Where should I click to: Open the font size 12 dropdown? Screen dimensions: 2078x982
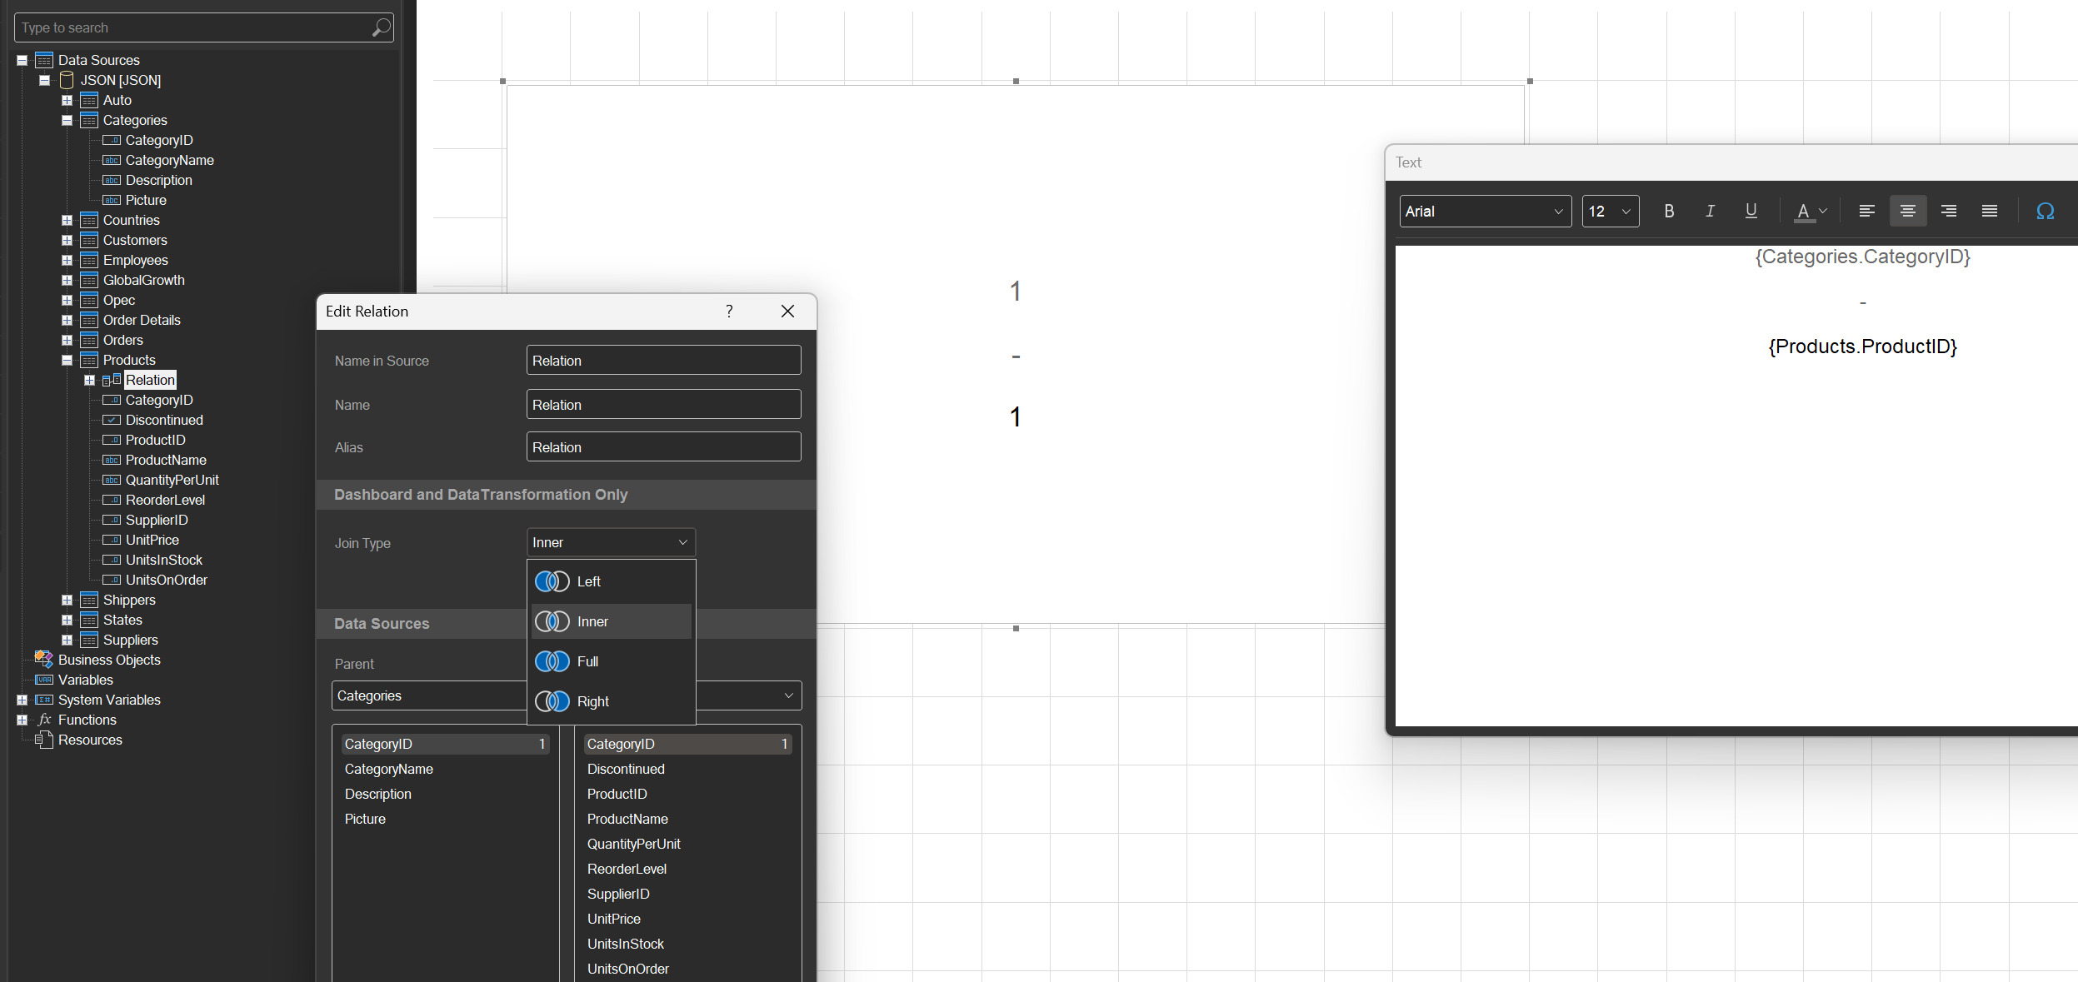[x=1610, y=212]
